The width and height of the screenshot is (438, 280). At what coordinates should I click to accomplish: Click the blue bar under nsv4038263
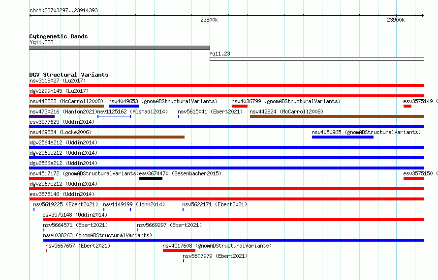tap(234, 240)
